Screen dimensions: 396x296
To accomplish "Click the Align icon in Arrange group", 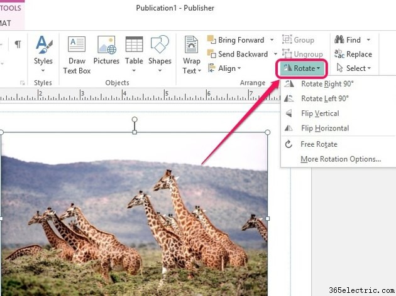I will click(x=211, y=68).
